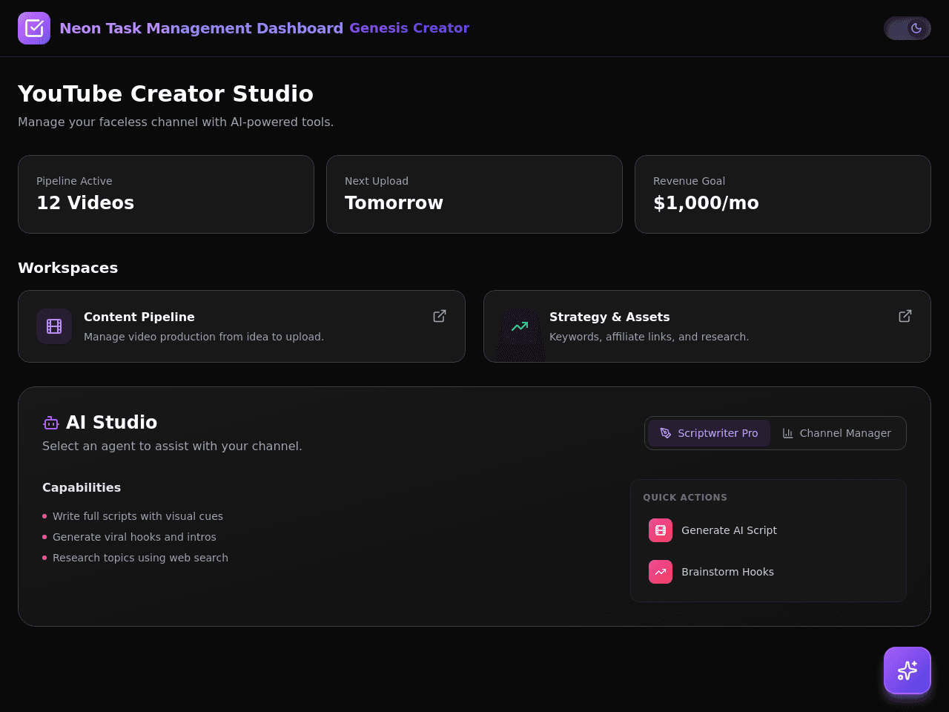This screenshot has height=712, width=949.
Task: Click the robot icon beside AI Studio
Action: [51, 423]
